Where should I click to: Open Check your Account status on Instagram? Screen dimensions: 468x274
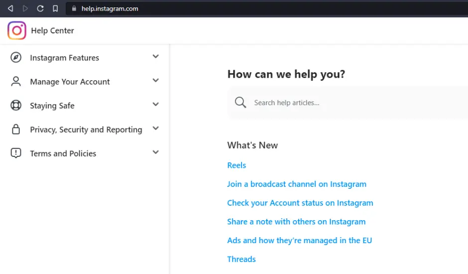300,203
